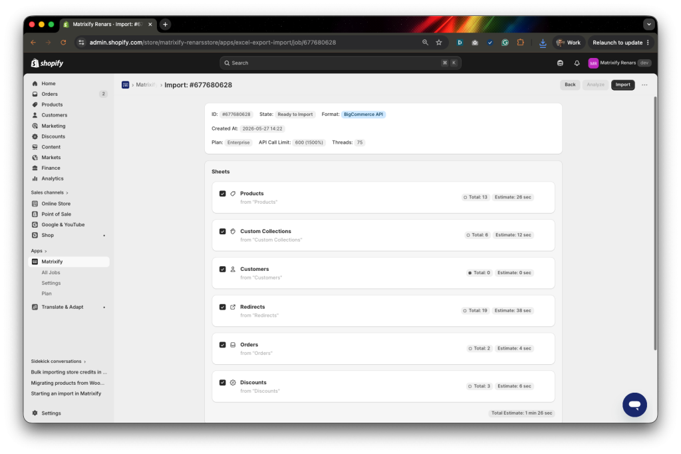
Task: Uncheck the Custom Collections sheet checkbox
Action: click(222, 232)
